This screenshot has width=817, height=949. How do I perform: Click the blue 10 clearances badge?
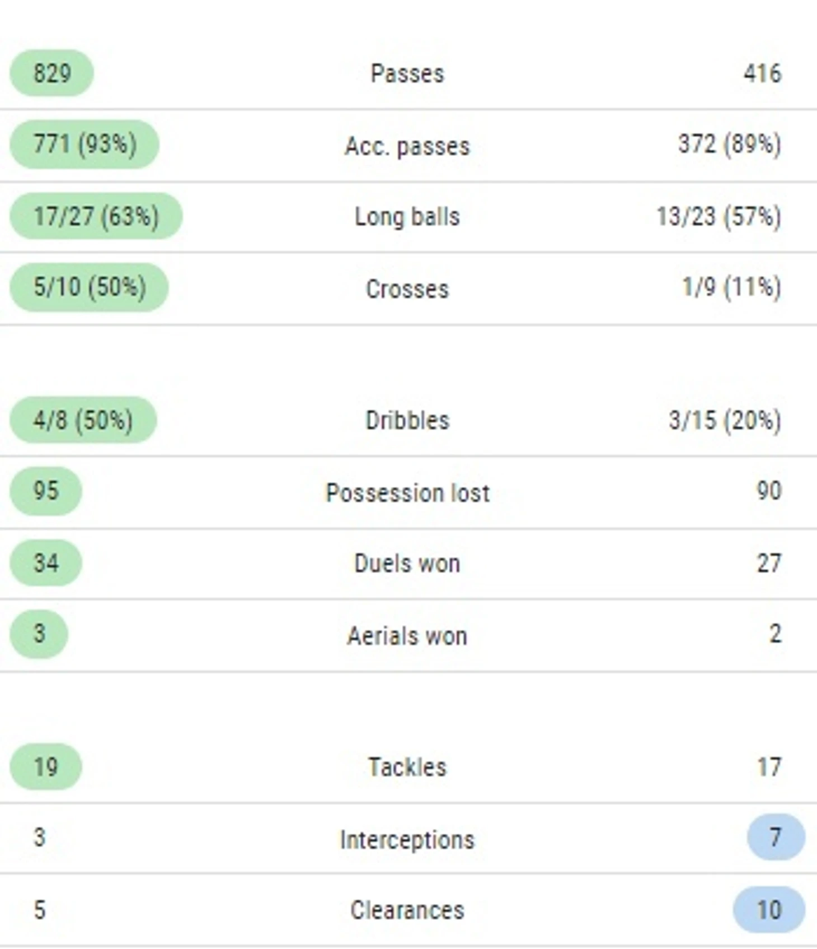(769, 910)
